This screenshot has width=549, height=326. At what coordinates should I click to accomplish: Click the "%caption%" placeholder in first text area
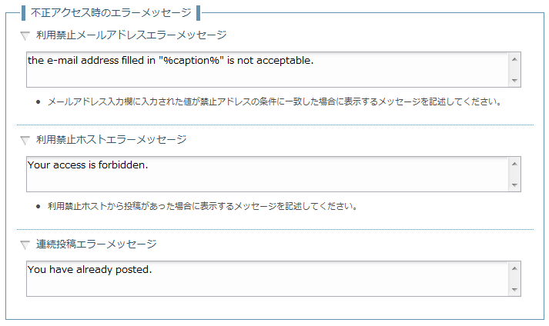tap(191, 61)
